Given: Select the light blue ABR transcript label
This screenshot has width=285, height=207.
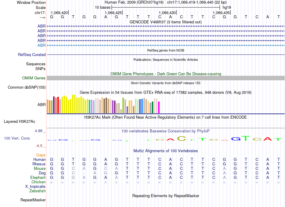Looking at the screenshot, I should click(x=41, y=45).
